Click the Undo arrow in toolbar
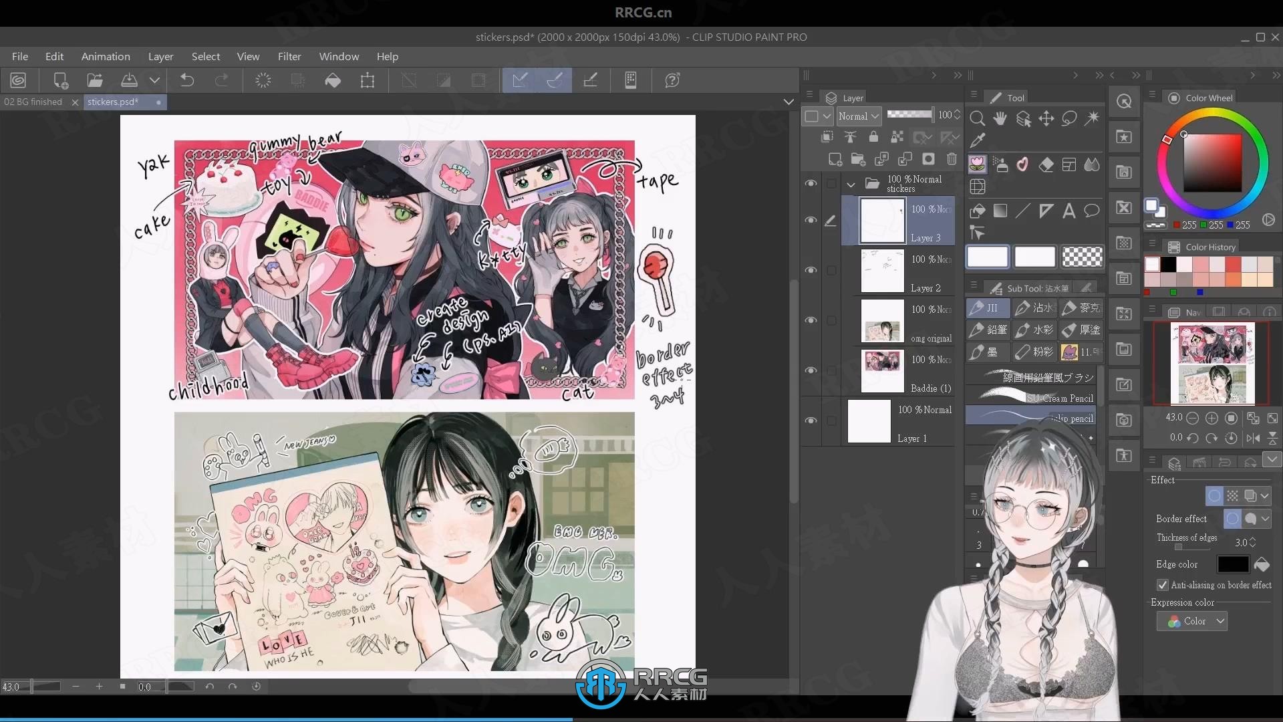1283x722 pixels. point(187,80)
